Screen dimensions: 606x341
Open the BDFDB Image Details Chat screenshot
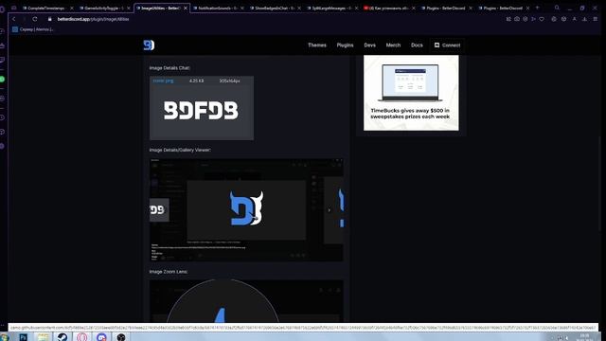(202, 108)
